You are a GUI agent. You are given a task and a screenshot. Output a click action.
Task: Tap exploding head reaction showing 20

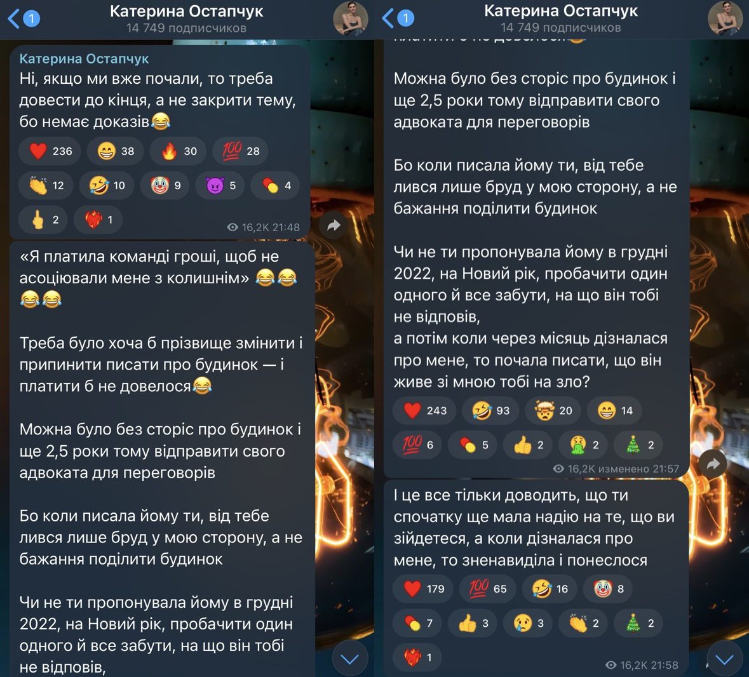(x=553, y=411)
